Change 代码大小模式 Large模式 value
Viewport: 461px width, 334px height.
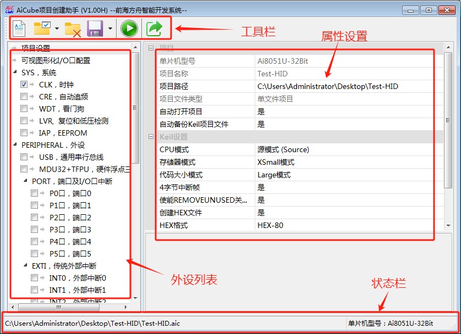point(349,175)
